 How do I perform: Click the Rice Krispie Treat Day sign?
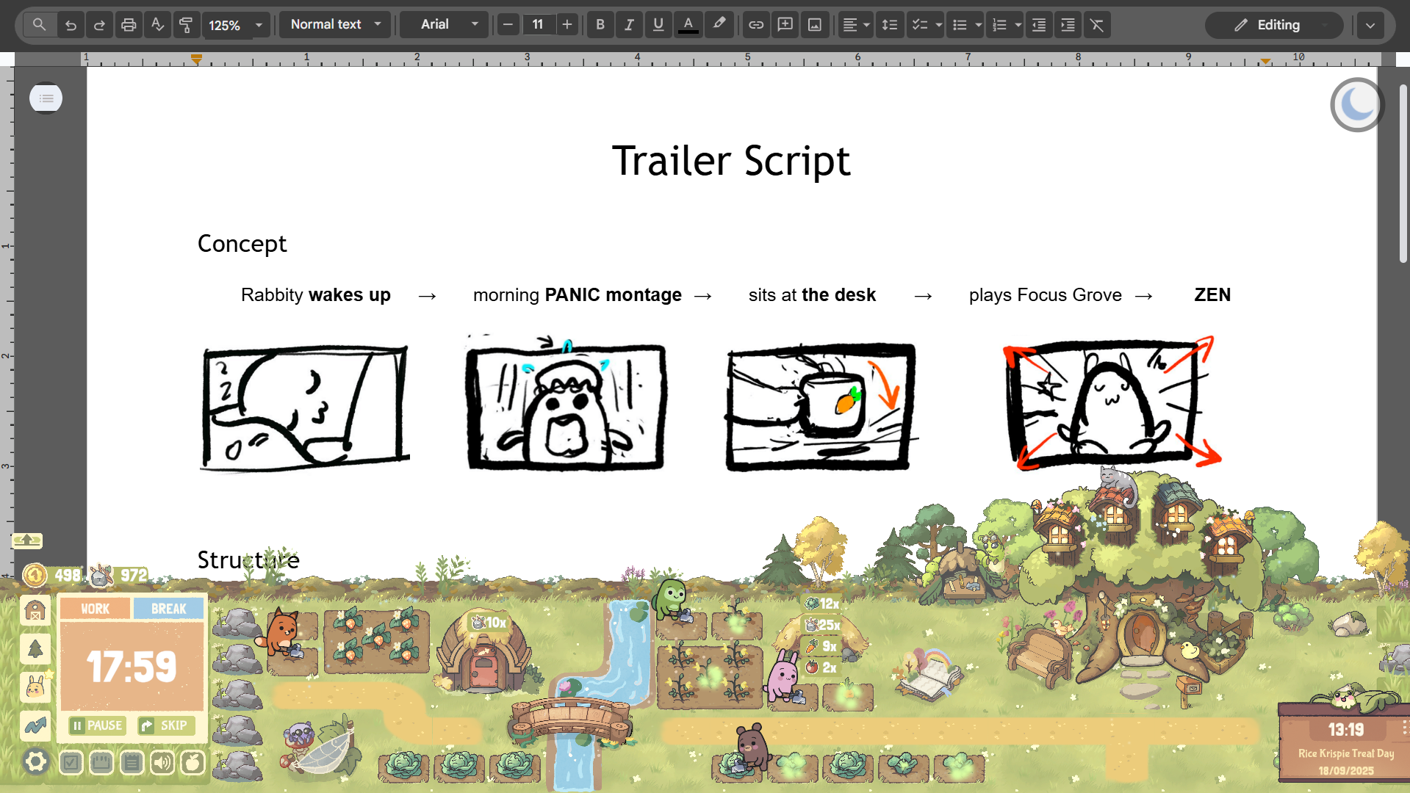click(x=1345, y=753)
